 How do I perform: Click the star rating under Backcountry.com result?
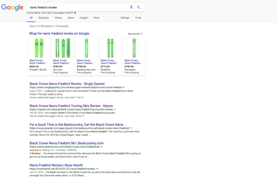click(35, 150)
